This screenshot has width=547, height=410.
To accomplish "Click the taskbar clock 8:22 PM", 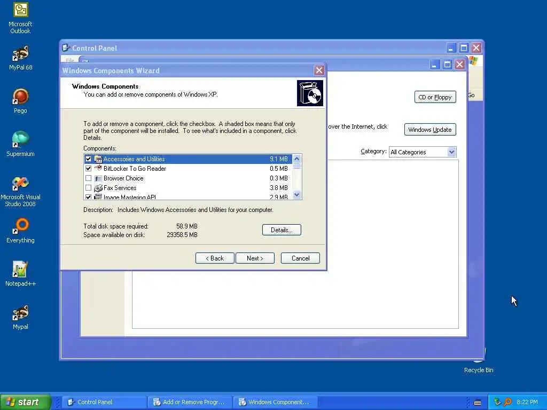I will coord(527,402).
